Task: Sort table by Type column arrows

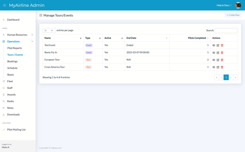Action: click(100, 38)
